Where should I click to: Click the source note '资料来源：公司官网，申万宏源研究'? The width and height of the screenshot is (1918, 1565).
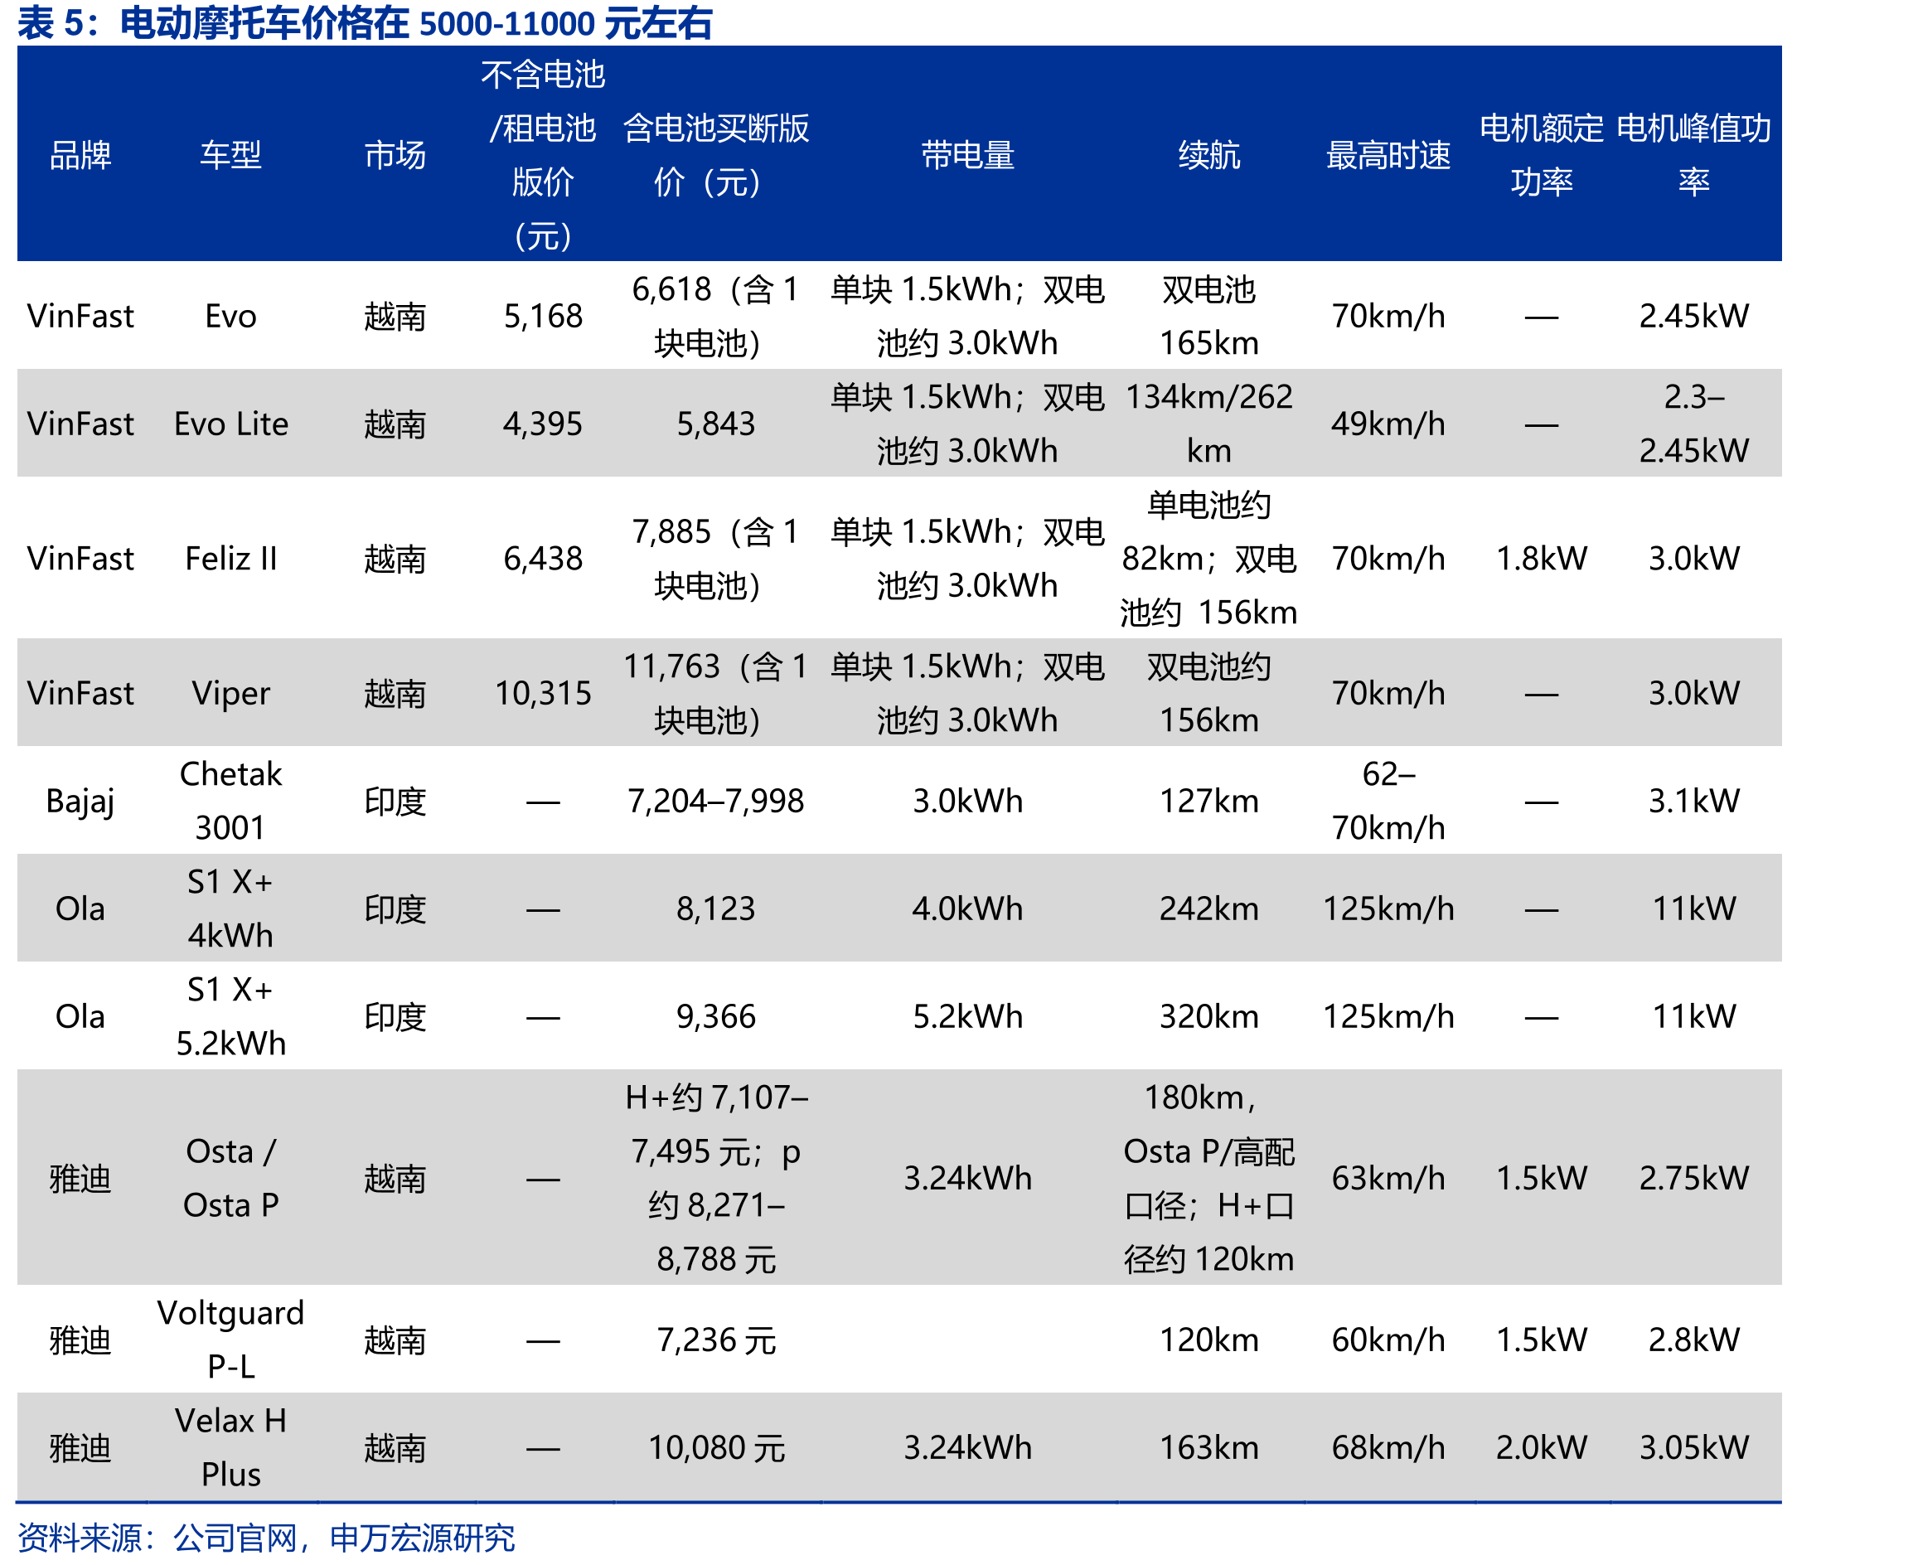[x=266, y=1538]
